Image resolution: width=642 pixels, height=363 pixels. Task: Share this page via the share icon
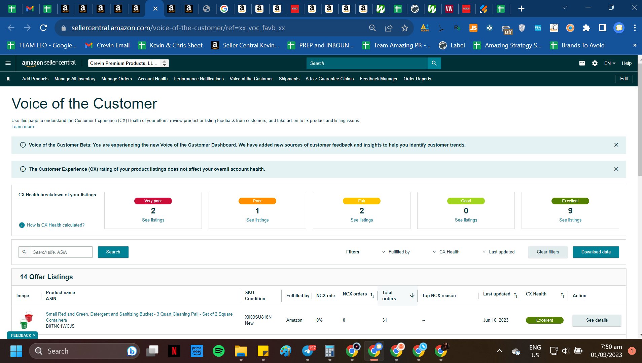[x=389, y=28]
